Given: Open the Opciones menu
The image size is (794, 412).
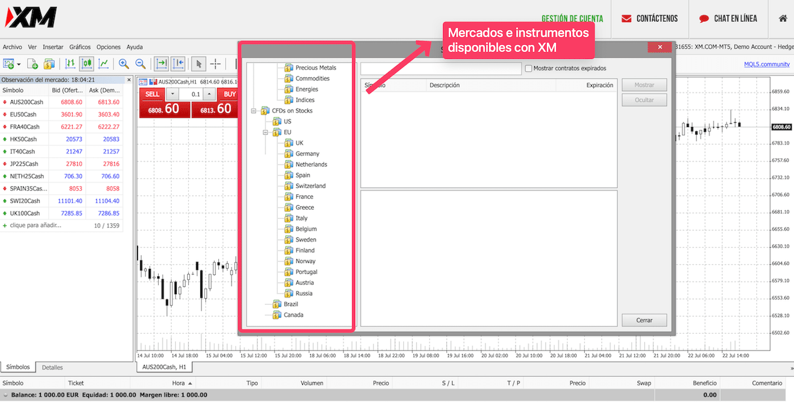Looking at the screenshot, I should coord(108,47).
